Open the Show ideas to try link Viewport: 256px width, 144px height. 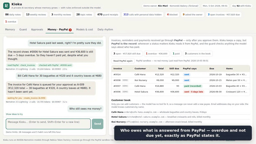coord(14,114)
